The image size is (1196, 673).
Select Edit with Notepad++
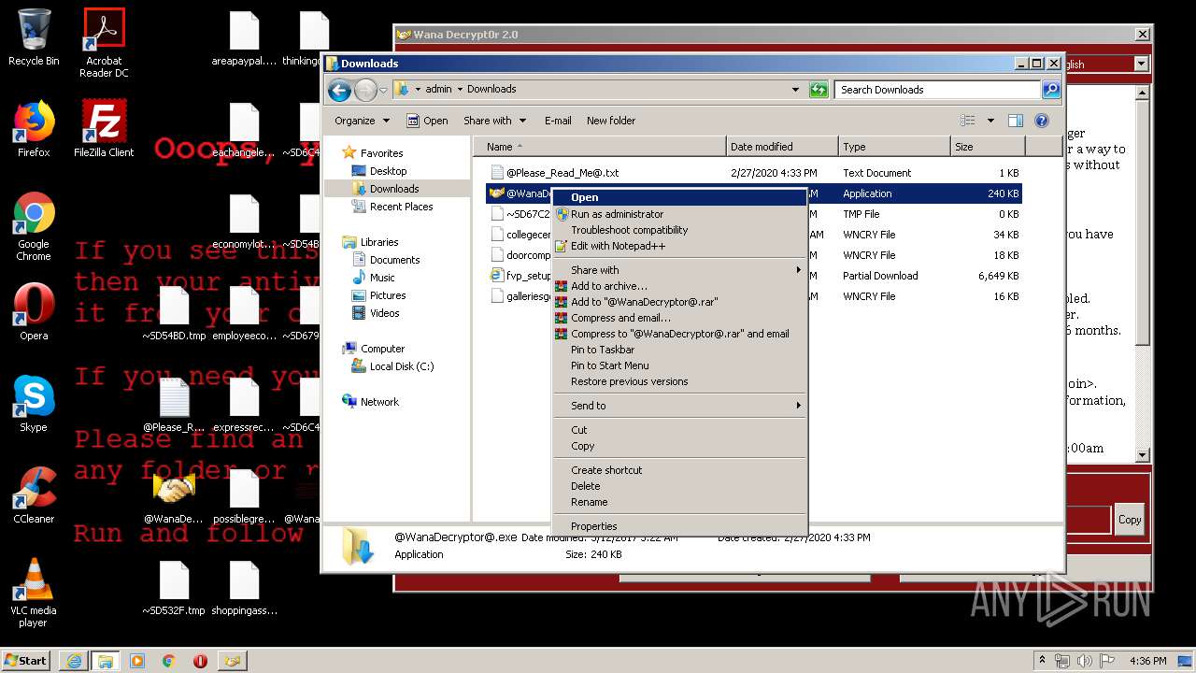(679, 246)
